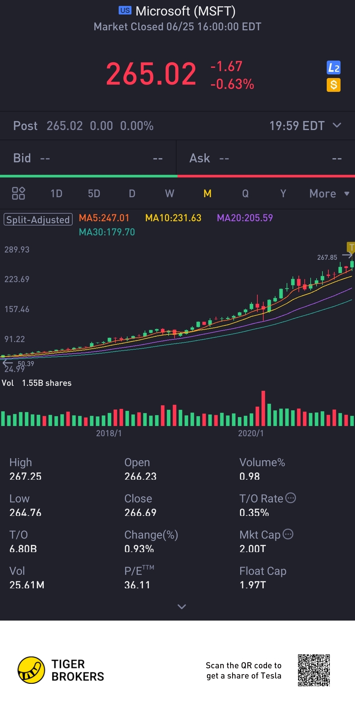Screen dimensions: 355x720
Task: Tap the T marker on chart
Action: coord(351,247)
